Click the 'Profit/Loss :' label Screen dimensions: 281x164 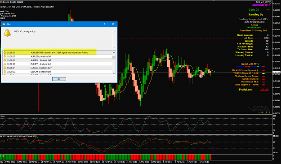click(246, 90)
